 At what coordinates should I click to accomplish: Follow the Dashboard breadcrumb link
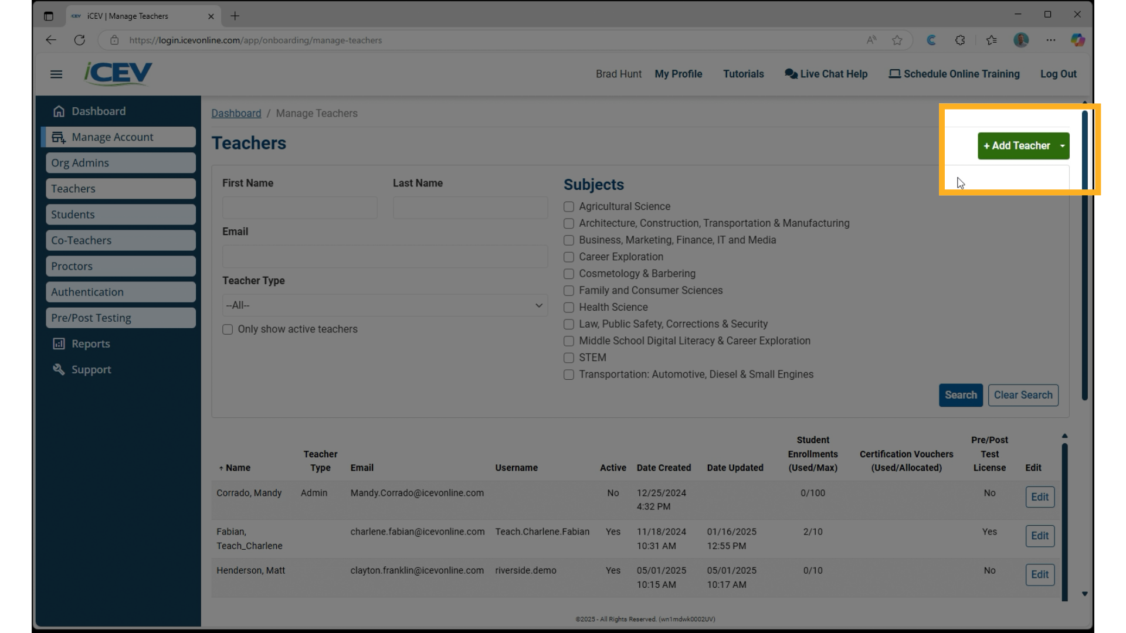(x=236, y=113)
